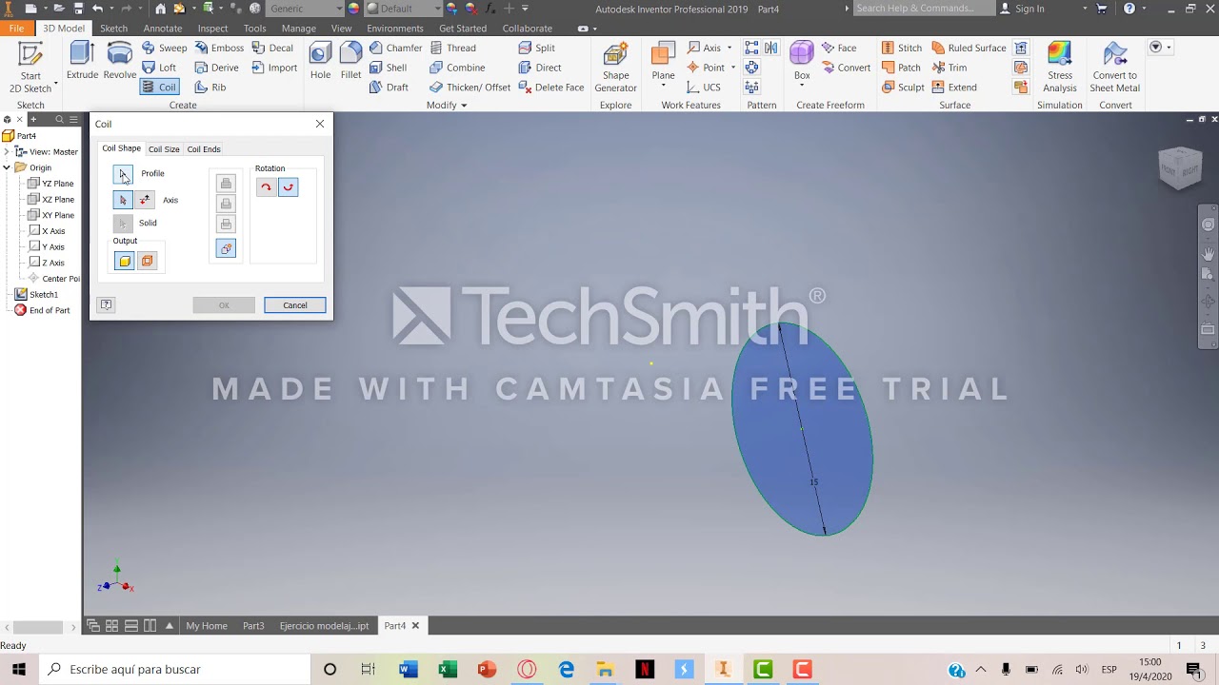Open the Material dropdown showing Generic
The height and width of the screenshot is (685, 1219).
[306, 9]
